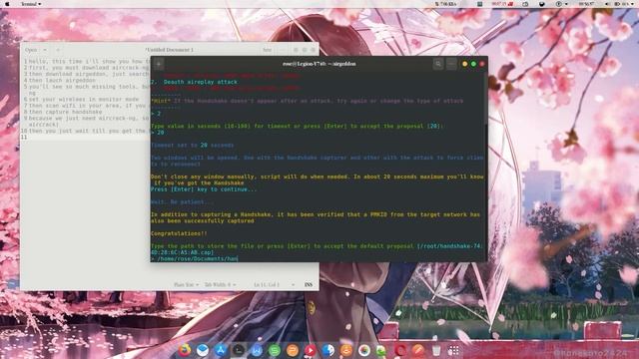
Task: Open the terminal hamburger menu button
Action: pyautogui.click(x=451, y=64)
